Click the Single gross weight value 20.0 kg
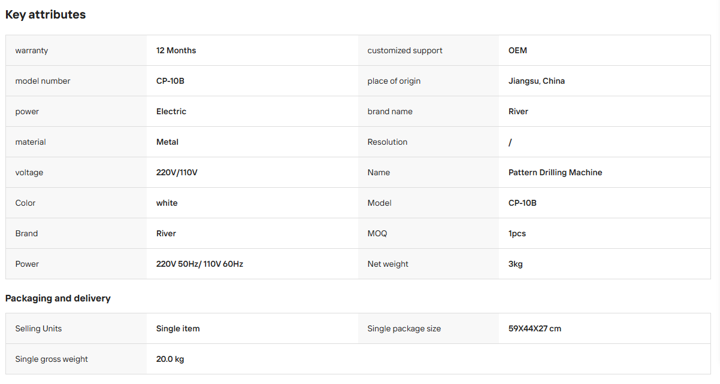Screen dimensions: 720x384 [x=170, y=359]
